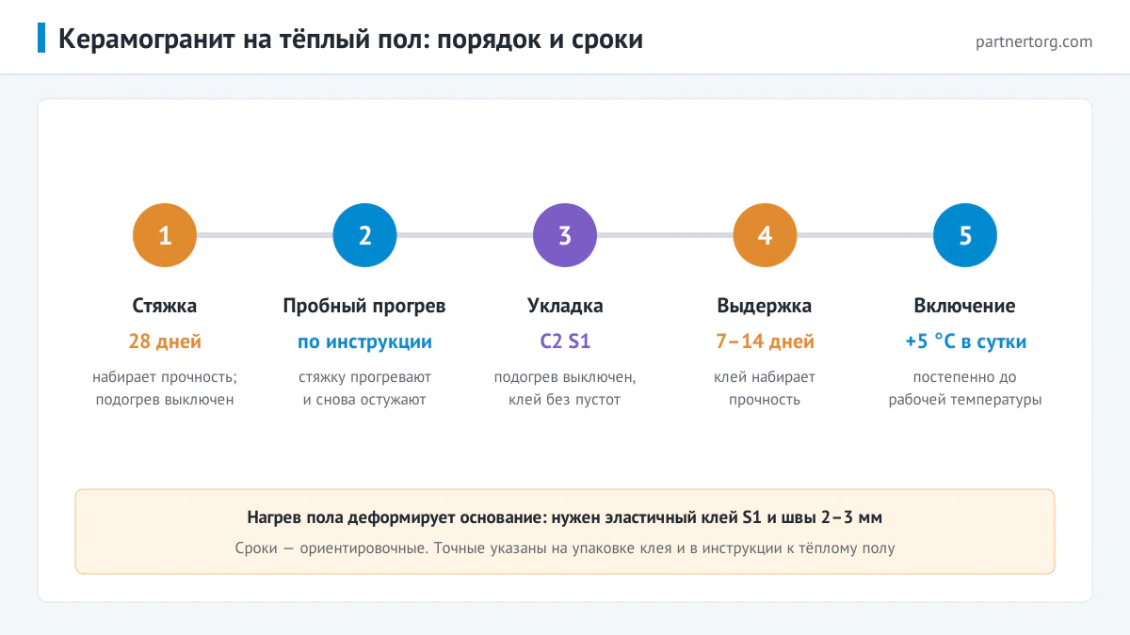Click 'подогрев выключен, клей без пустот' description
The width and height of the screenshot is (1130, 635).
pyautogui.click(x=565, y=389)
